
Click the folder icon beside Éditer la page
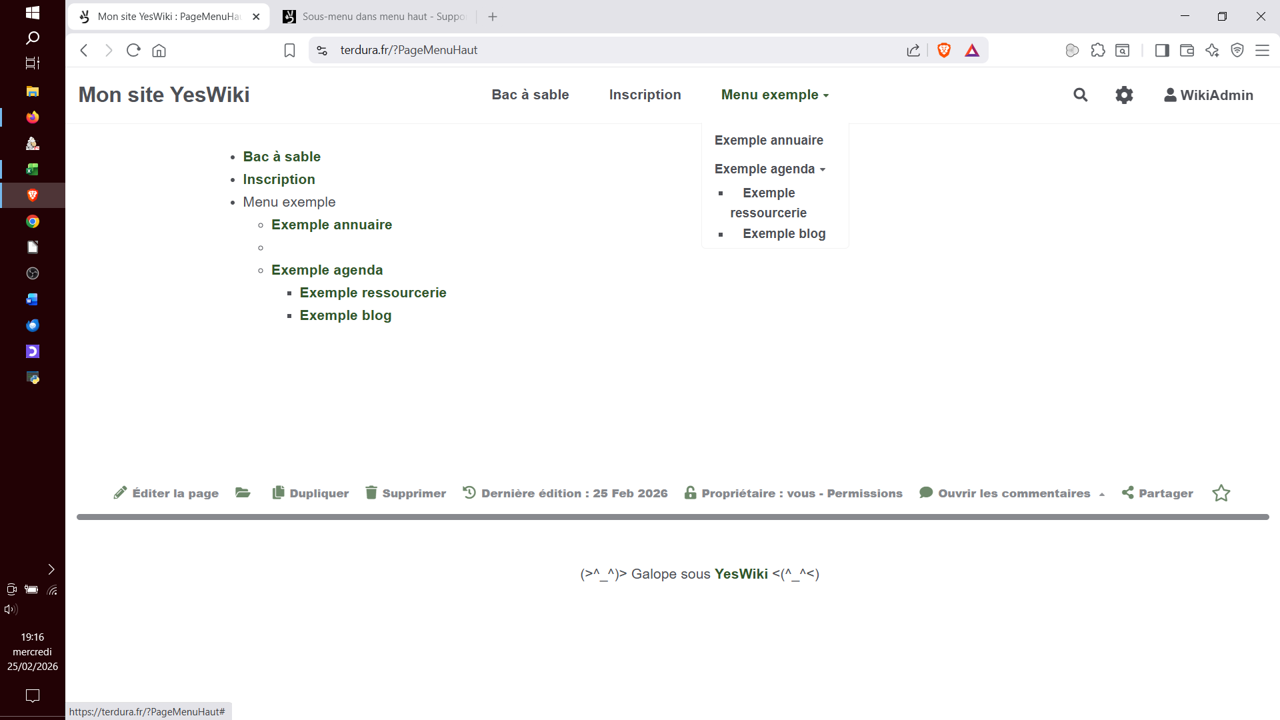[x=243, y=493]
